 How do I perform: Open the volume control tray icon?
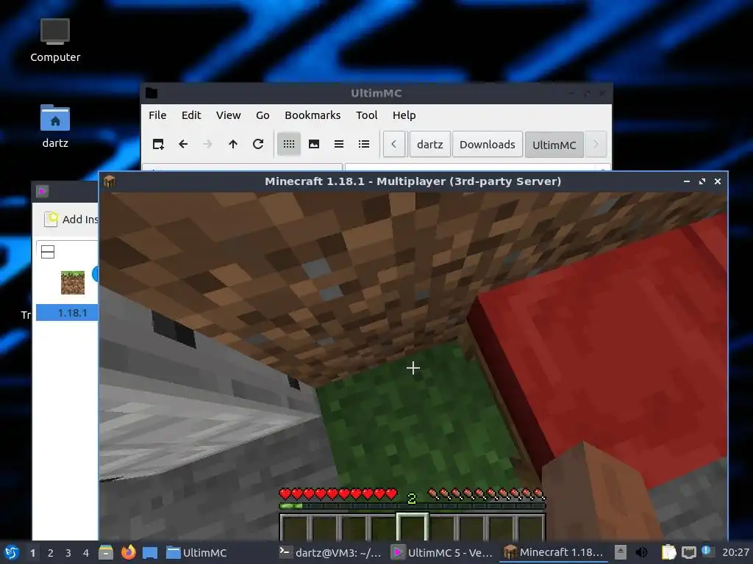[x=641, y=552]
